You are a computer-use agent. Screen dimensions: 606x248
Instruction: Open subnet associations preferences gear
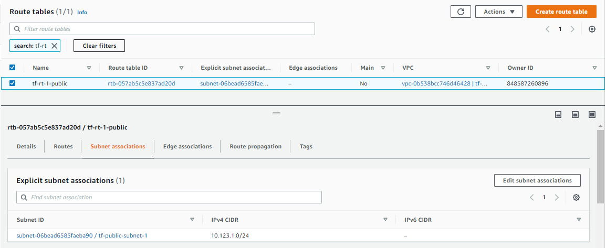point(576,198)
